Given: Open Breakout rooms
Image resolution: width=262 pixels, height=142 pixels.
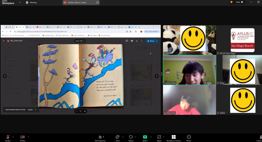Looking at the screenshot, I should (x=174, y=138).
